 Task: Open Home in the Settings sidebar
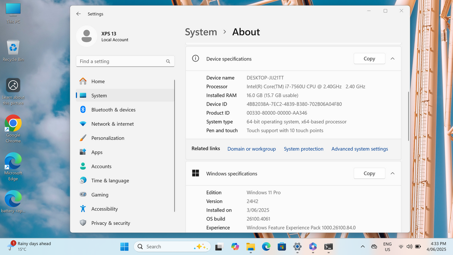[x=125, y=81]
